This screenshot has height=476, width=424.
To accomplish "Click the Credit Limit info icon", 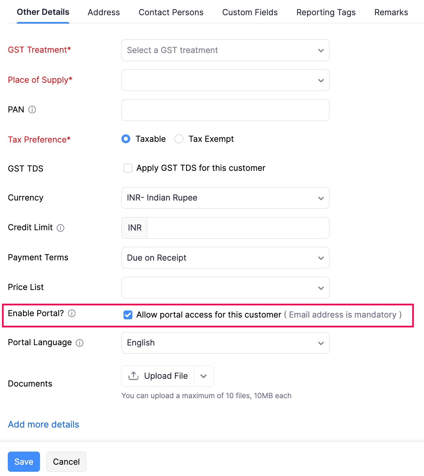I will pos(61,228).
